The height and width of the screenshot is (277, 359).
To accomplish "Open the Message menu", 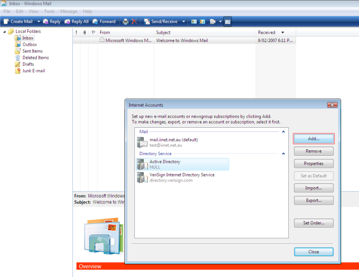I will coord(69,11).
